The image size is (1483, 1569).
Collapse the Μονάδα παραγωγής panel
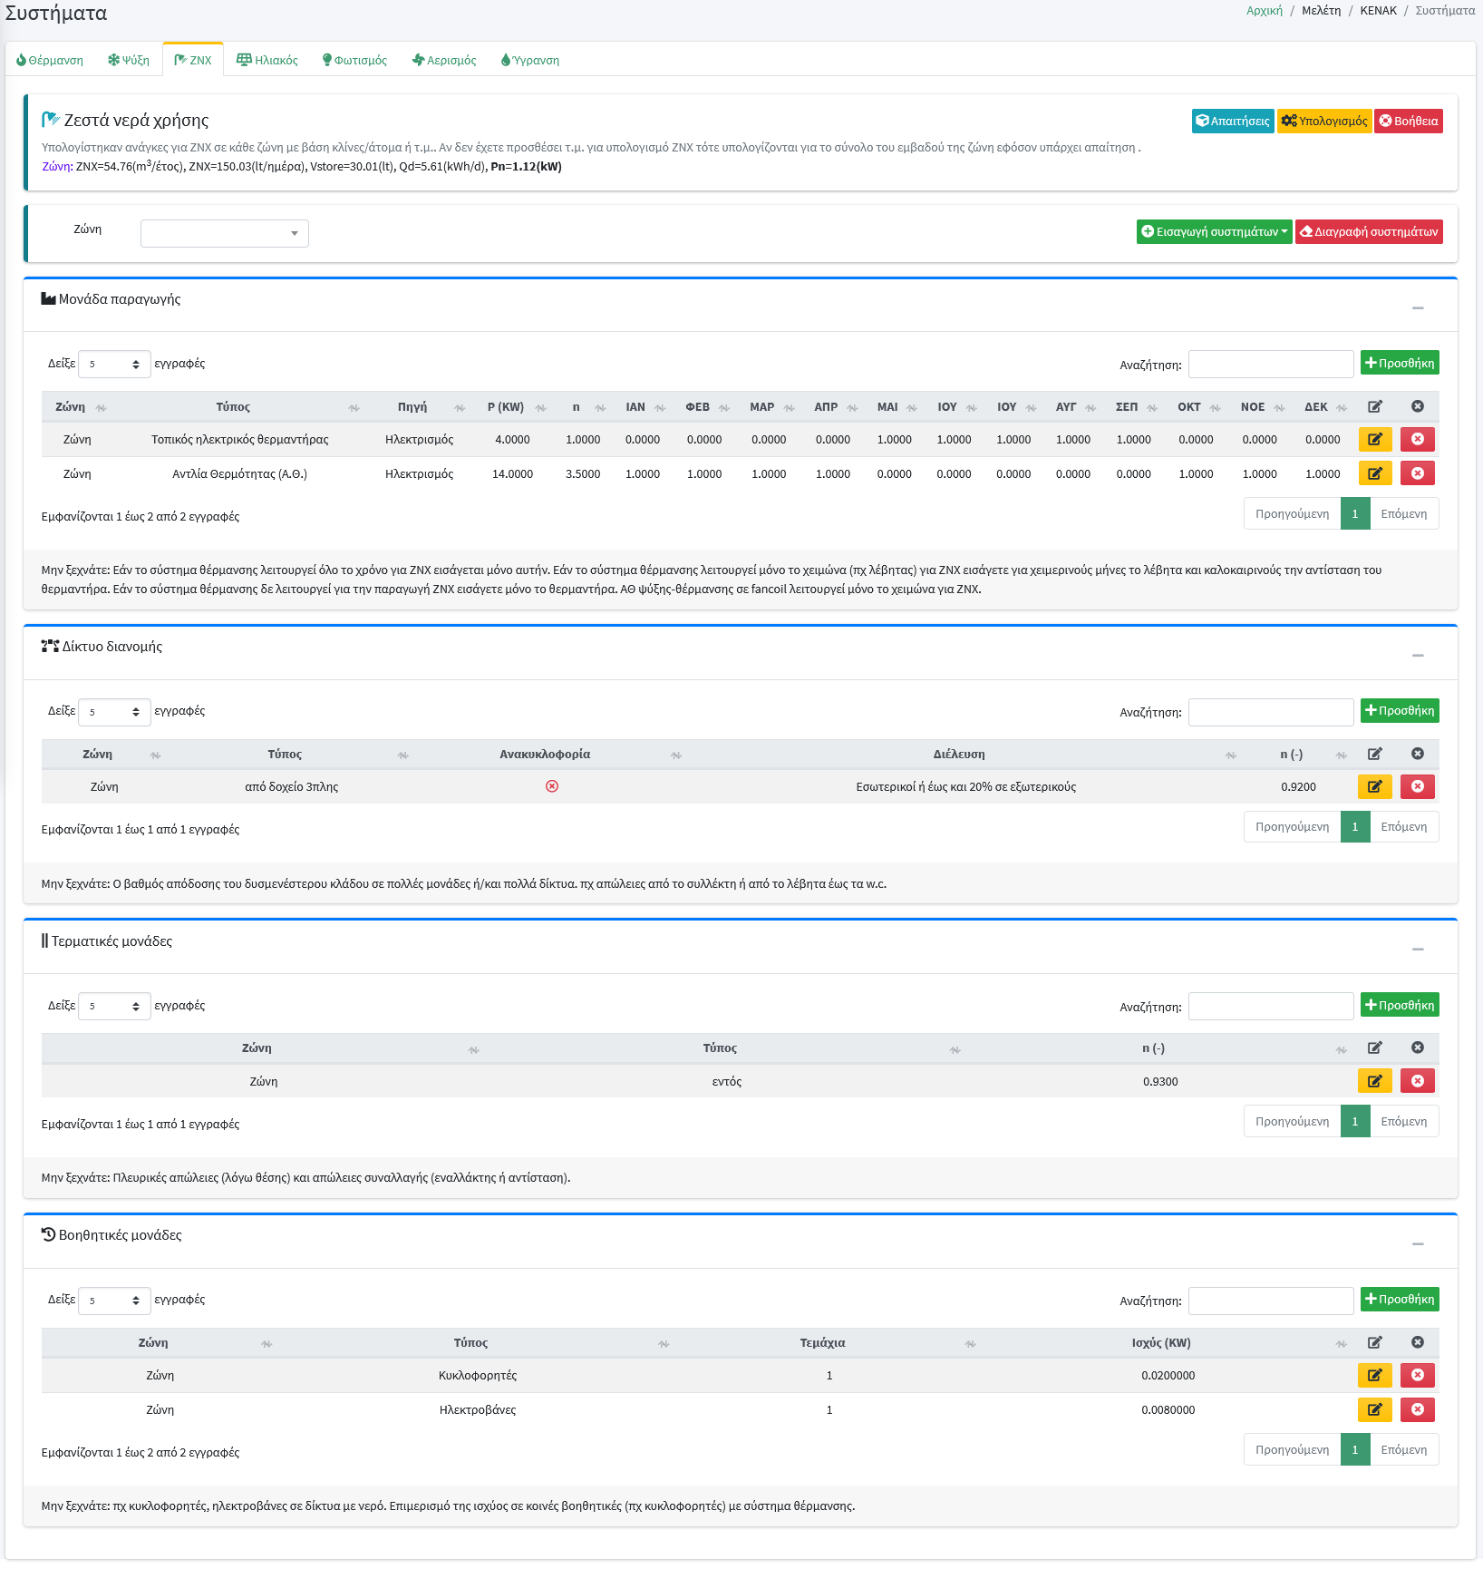(1418, 308)
